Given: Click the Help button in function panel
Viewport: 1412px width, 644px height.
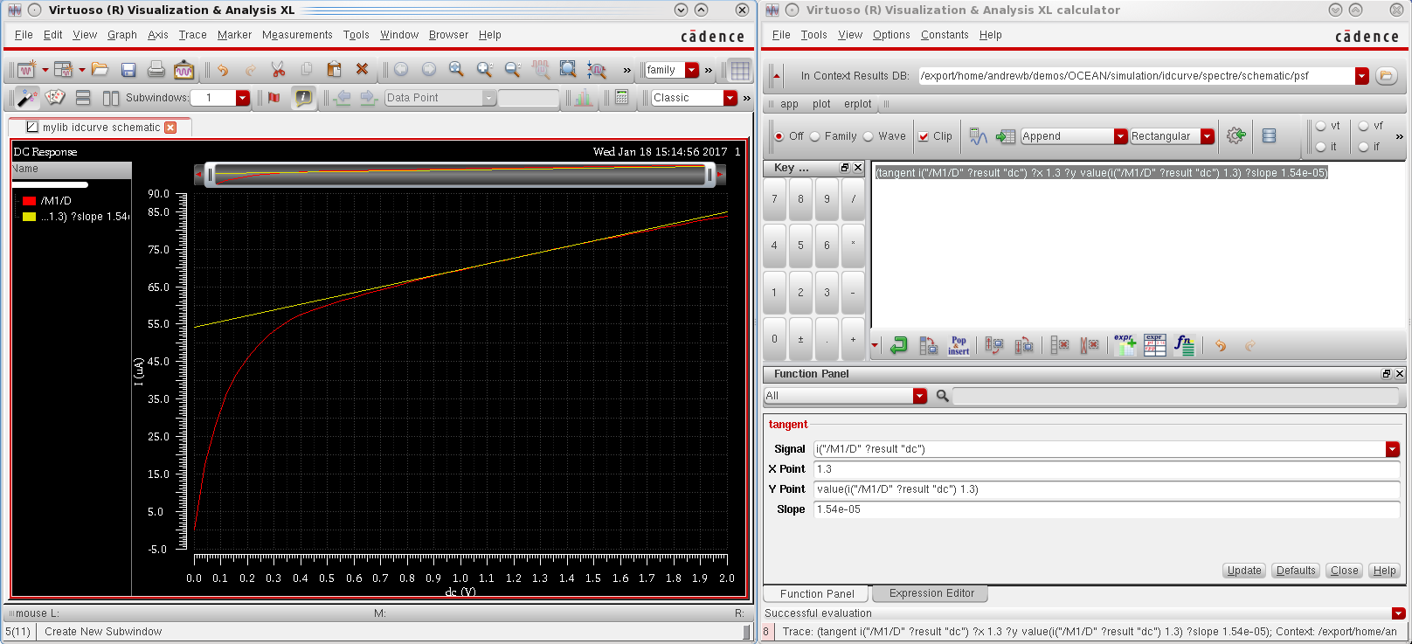Looking at the screenshot, I should pos(1385,571).
